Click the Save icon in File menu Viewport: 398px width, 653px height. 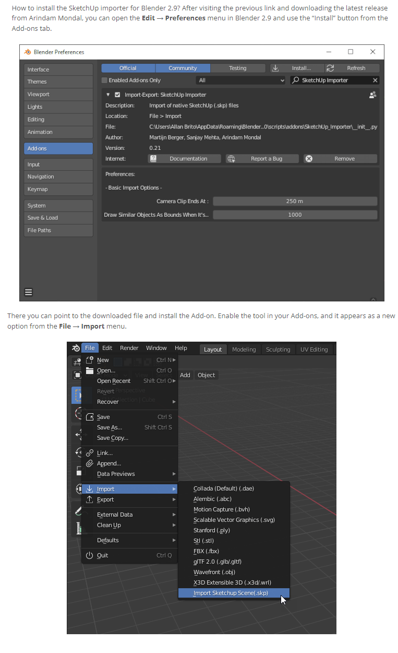point(89,417)
